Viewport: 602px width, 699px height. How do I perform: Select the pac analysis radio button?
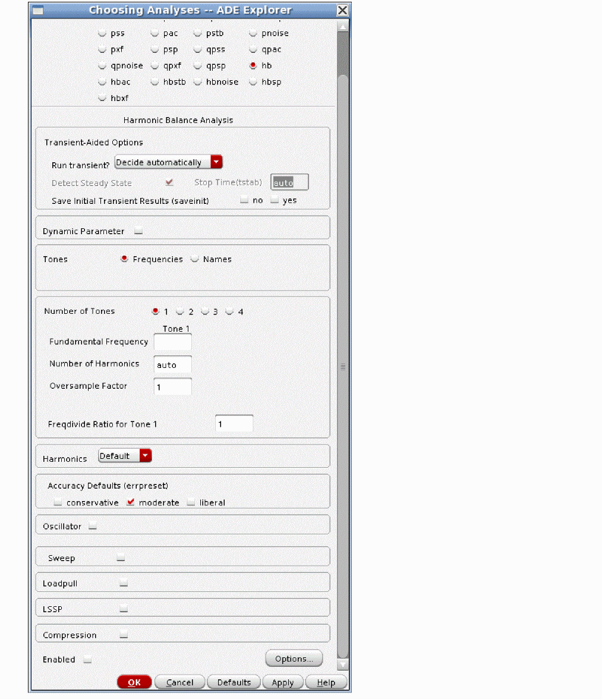coord(155,33)
